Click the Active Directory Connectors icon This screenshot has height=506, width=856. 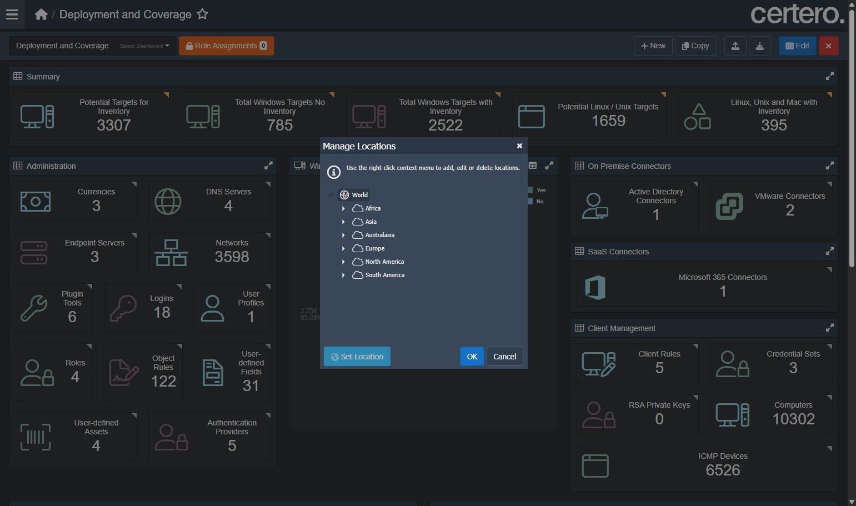point(595,206)
